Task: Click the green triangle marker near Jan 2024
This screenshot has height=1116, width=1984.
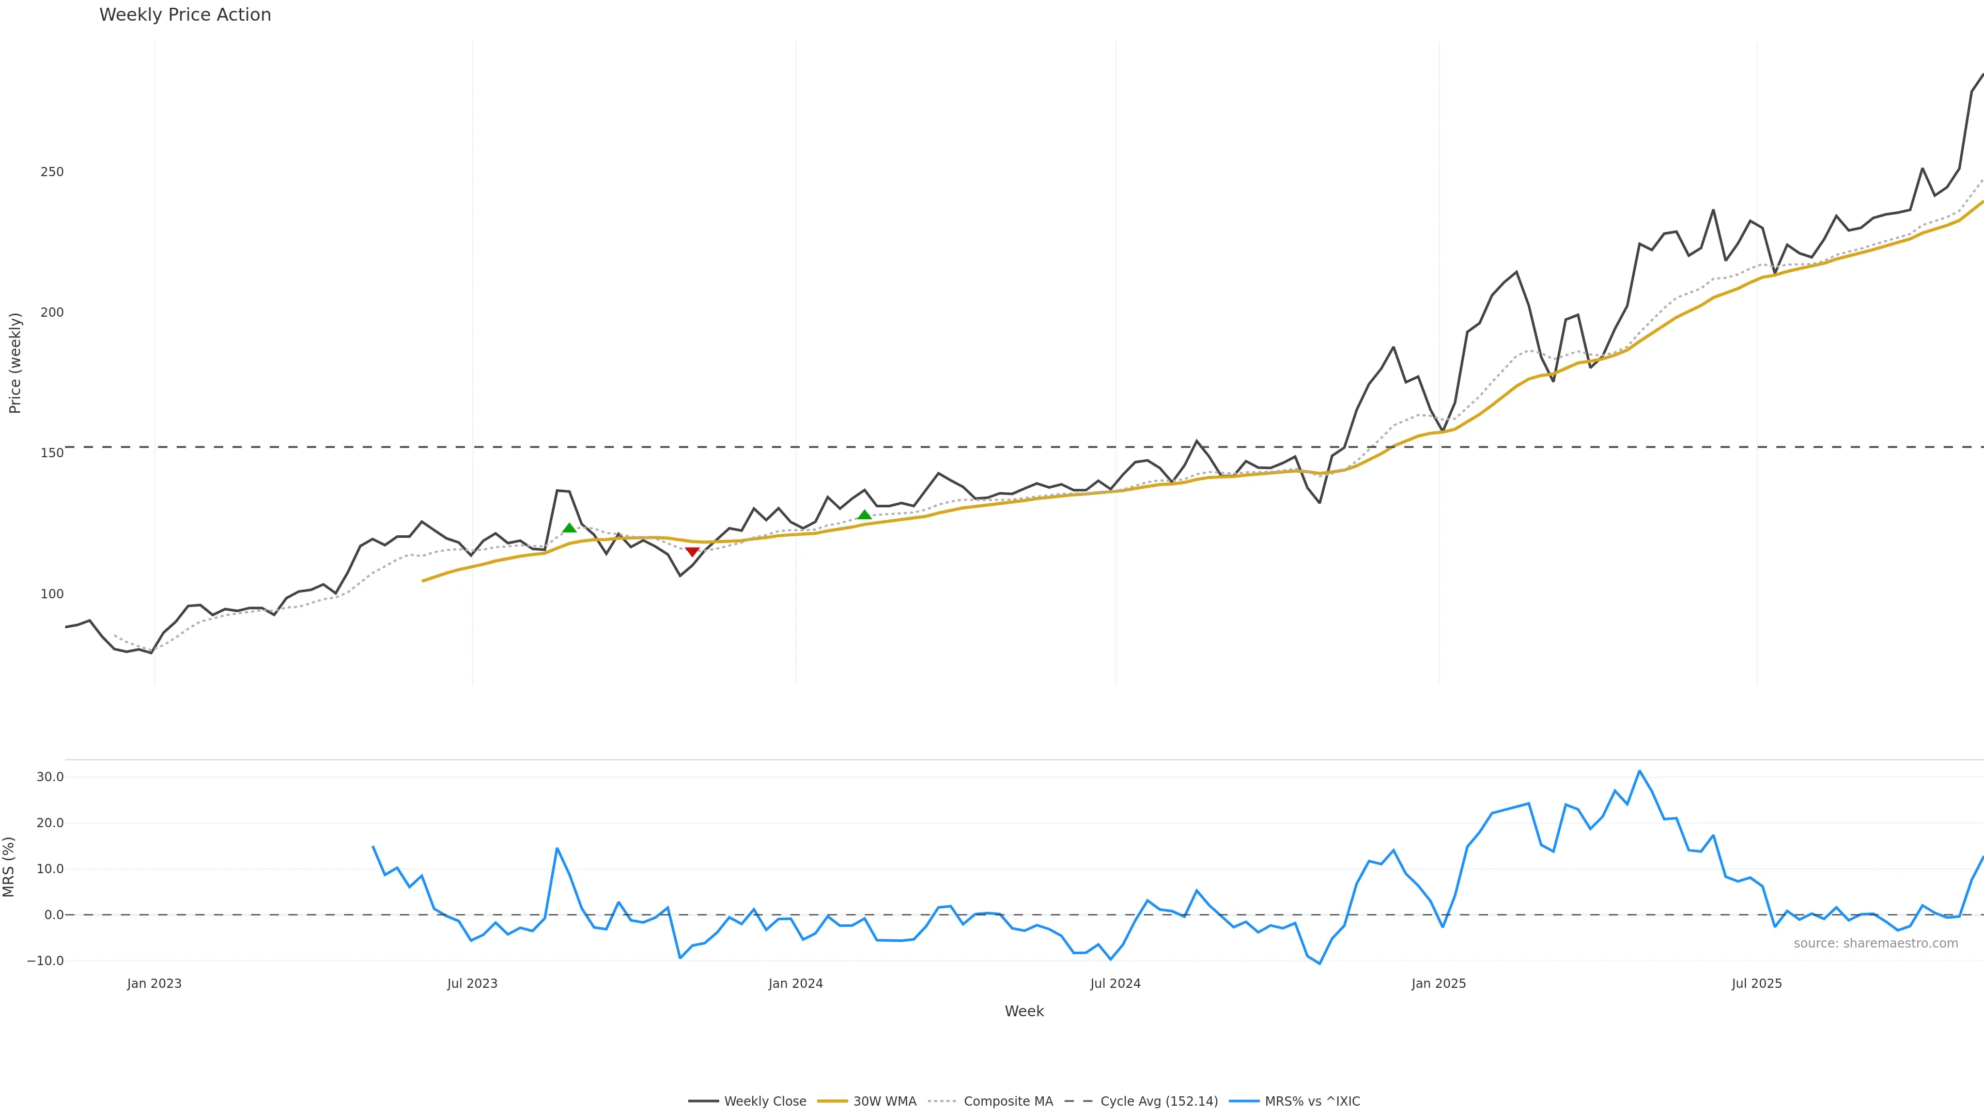Action: pos(864,515)
